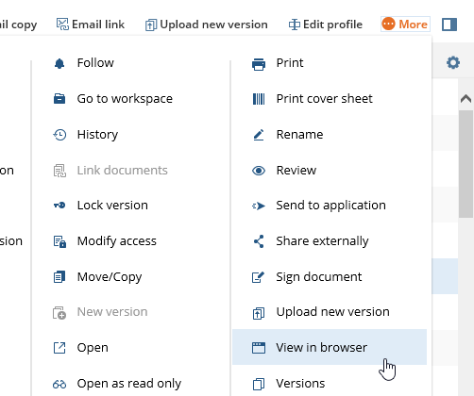Click the Print cover sheet barcode icon

[x=259, y=99]
